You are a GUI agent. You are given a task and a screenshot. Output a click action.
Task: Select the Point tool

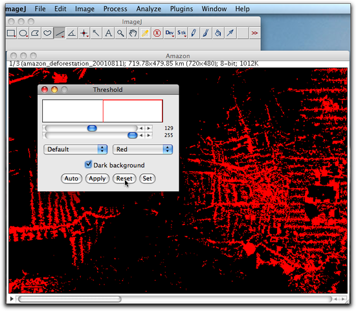pos(84,34)
